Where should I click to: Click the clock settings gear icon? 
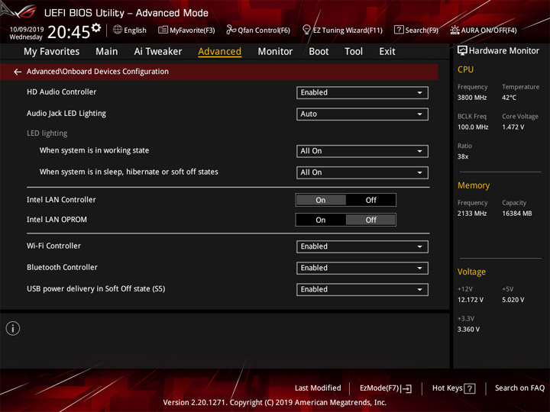coord(96,27)
